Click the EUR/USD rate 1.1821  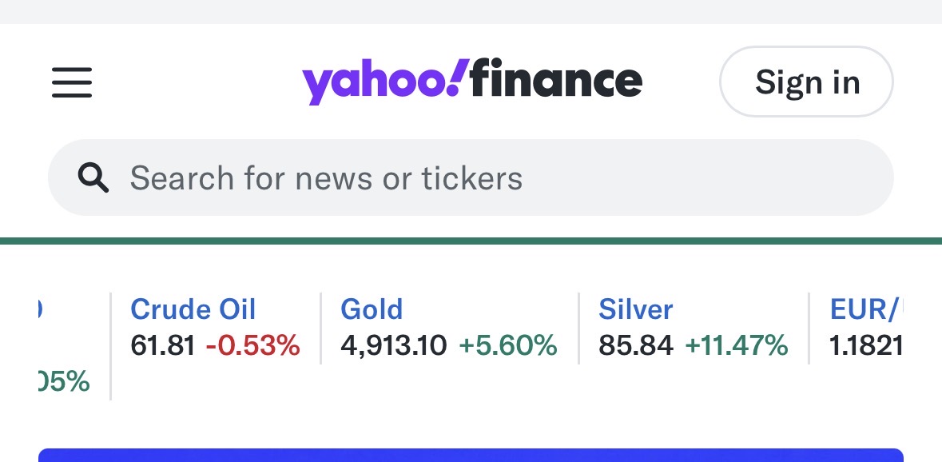pos(867,345)
